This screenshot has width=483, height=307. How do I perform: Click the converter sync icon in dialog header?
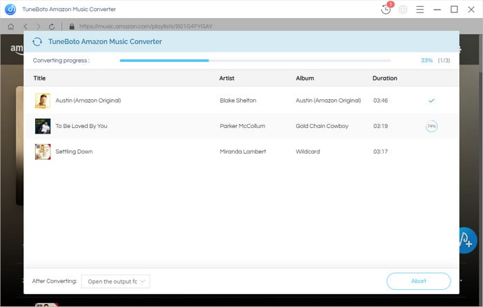pyautogui.click(x=37, y=41)
